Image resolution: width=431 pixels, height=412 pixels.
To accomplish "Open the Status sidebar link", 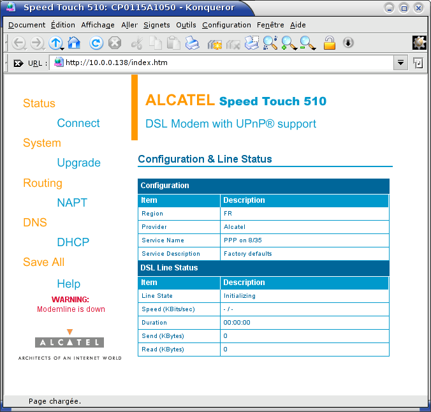I will tap(39, 103).
